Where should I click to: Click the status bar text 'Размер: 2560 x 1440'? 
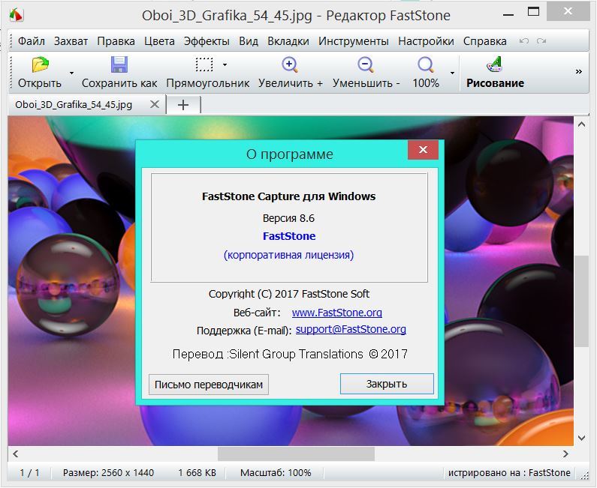point(108,473)
